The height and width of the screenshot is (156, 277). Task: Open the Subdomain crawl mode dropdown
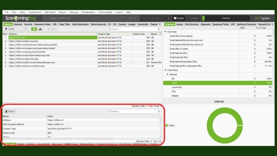(x=156, y=18)
